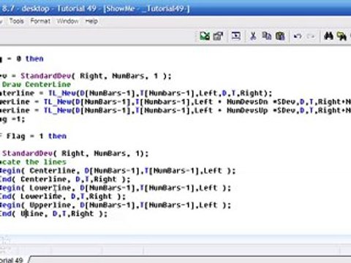Open the Tools menu

pos(17,21)
